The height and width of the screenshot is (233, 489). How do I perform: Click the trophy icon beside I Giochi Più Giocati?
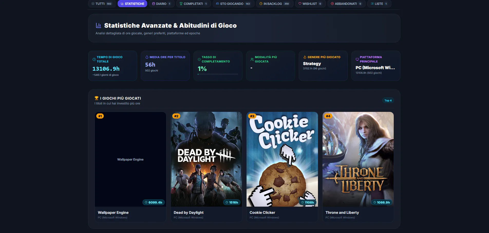pos(97,98)
